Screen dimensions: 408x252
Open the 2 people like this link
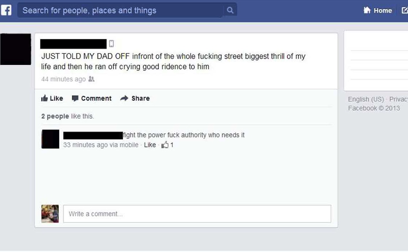pyautogui.click(x=68, y=116)
